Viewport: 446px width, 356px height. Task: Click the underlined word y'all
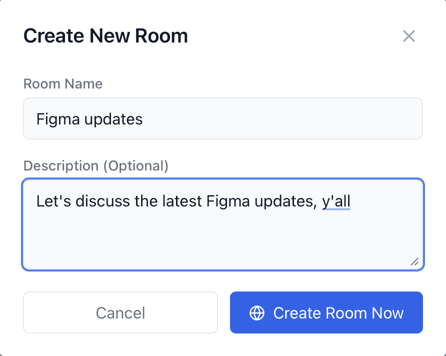[x=336, y=201]
